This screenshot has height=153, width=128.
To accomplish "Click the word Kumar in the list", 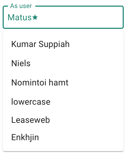I will (x=24, y=44).
